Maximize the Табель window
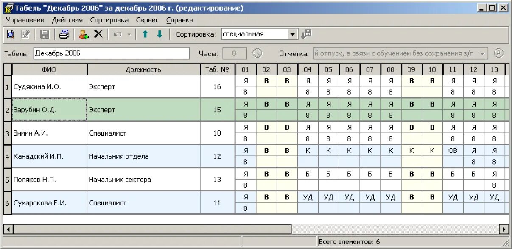This screenshot has height=249, width=512. click(491, 8)
